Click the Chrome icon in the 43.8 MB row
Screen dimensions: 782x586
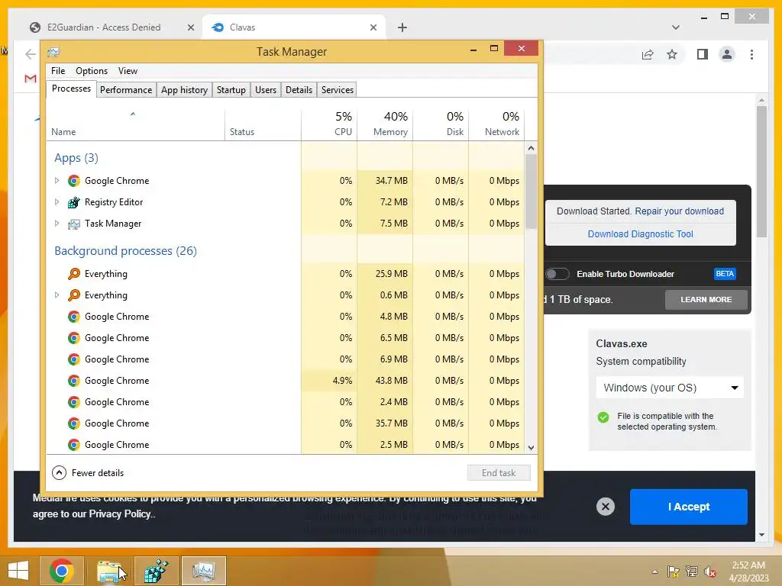coord(74,381)
